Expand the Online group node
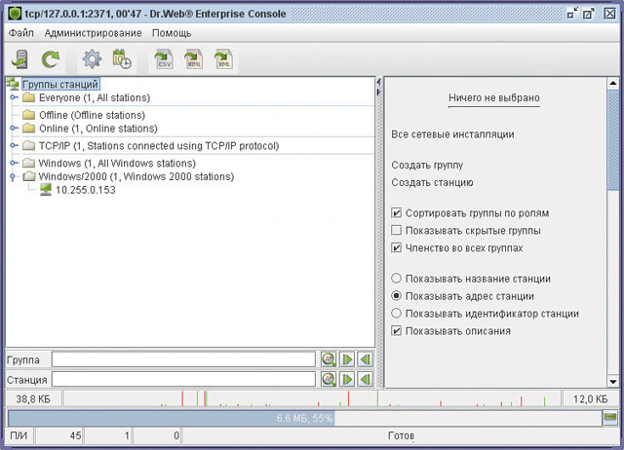The image size is (624, 450). click(14, 128)
